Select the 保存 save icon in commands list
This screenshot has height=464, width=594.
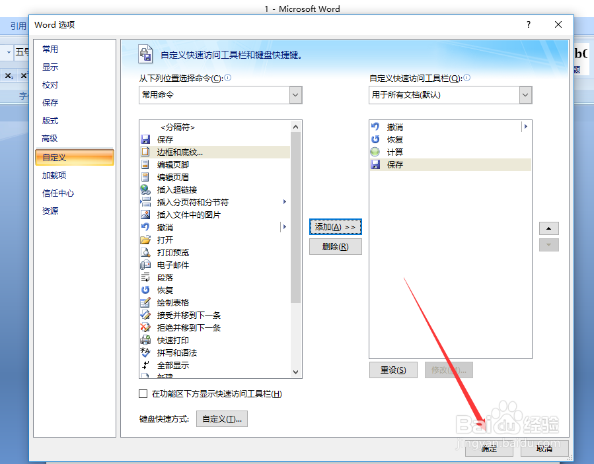pos(145,140)
